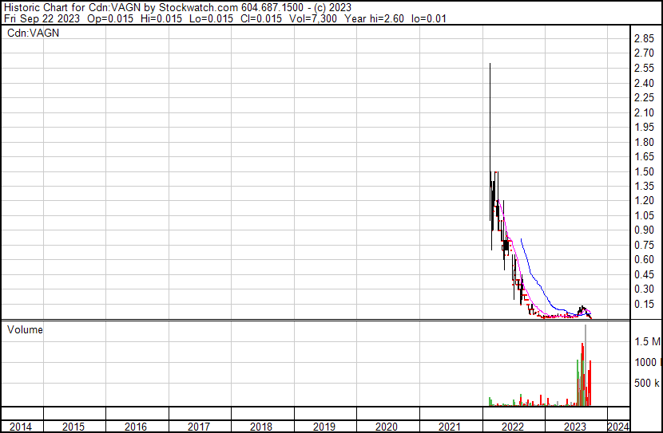Click the 1.05 price axis label
663x433 pixels.
point(644,215)
